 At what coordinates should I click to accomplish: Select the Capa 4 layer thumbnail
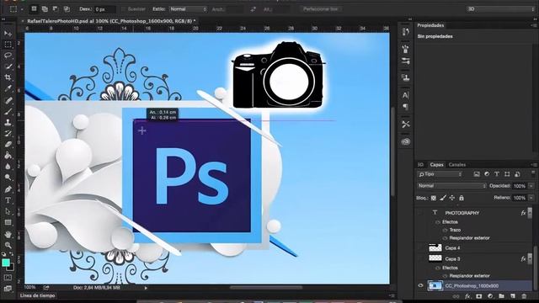[435, 247]
